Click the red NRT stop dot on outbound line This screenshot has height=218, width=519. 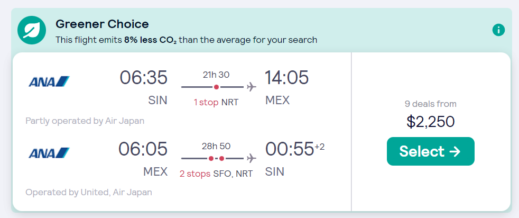click(x=216, y=87)
